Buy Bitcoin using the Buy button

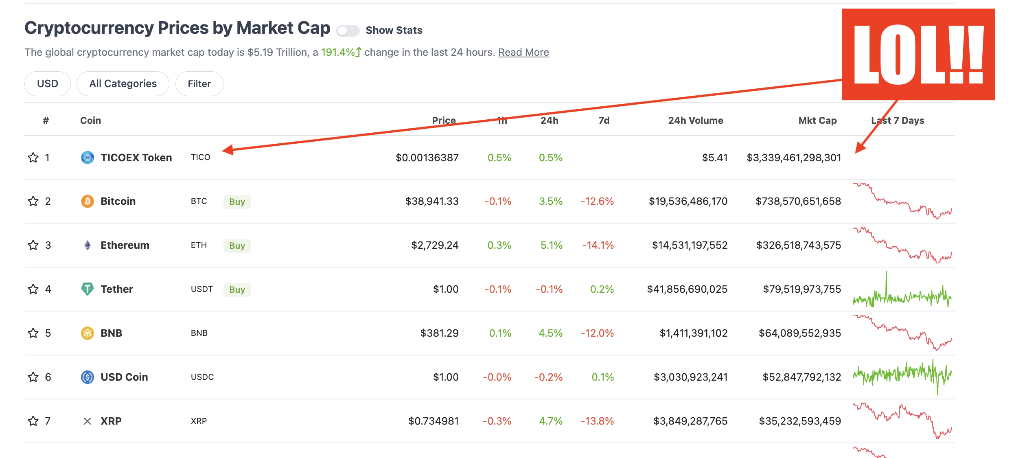(237, 202)
